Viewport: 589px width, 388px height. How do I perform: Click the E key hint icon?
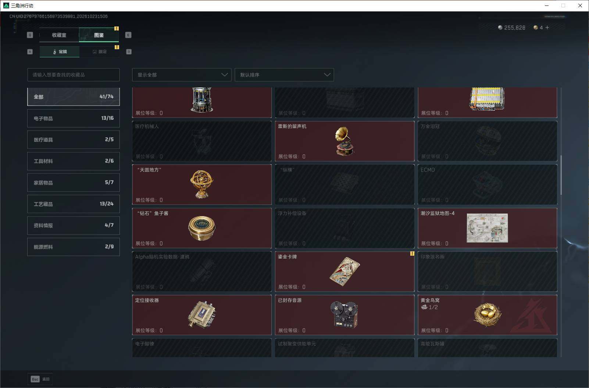[x=128, y=35]
